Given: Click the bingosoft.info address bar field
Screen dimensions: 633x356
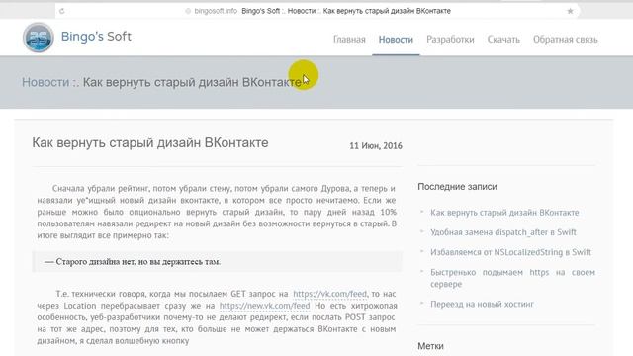Looking at the screenshot, I should [x=316, y=11].
